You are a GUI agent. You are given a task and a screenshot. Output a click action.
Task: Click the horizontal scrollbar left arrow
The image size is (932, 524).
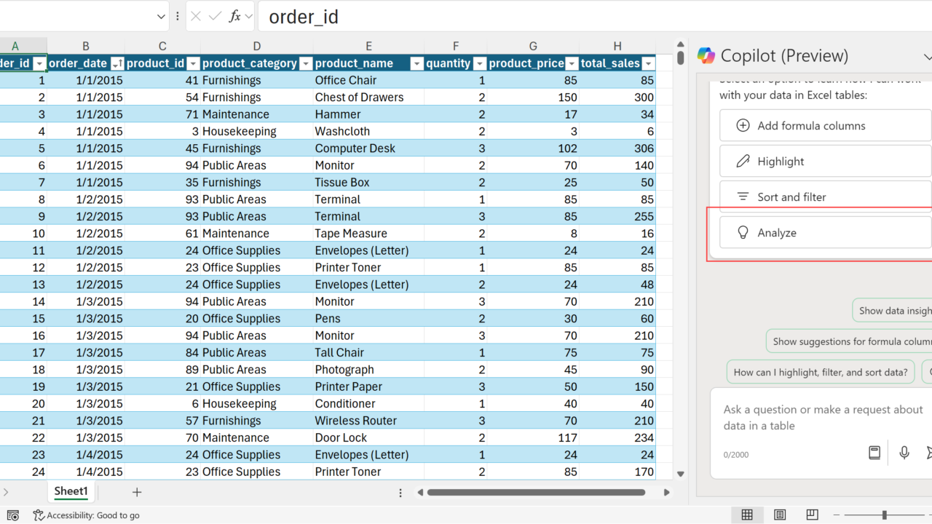pos(420,493)
